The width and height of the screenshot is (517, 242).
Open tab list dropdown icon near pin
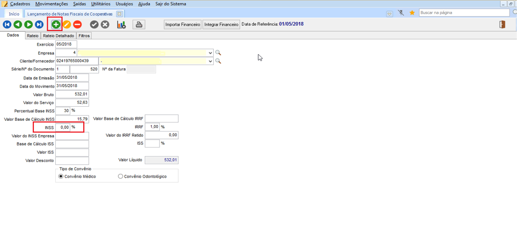(389, 13)
